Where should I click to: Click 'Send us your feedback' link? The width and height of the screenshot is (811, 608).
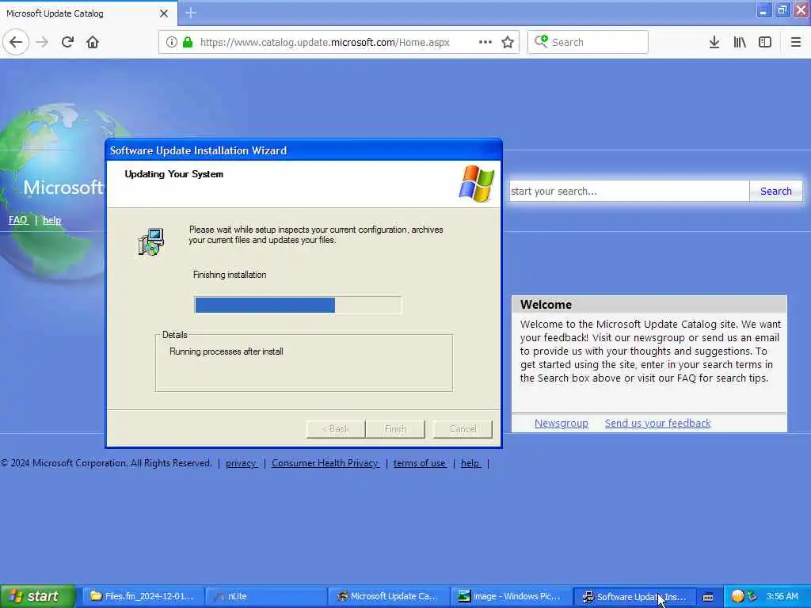coord(658,424)
